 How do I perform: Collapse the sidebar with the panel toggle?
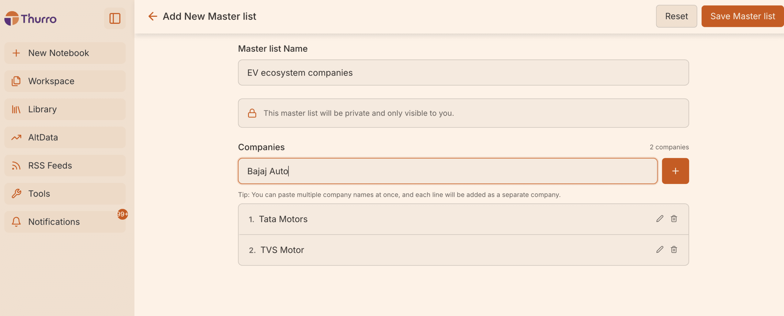(x=114, y=19)
